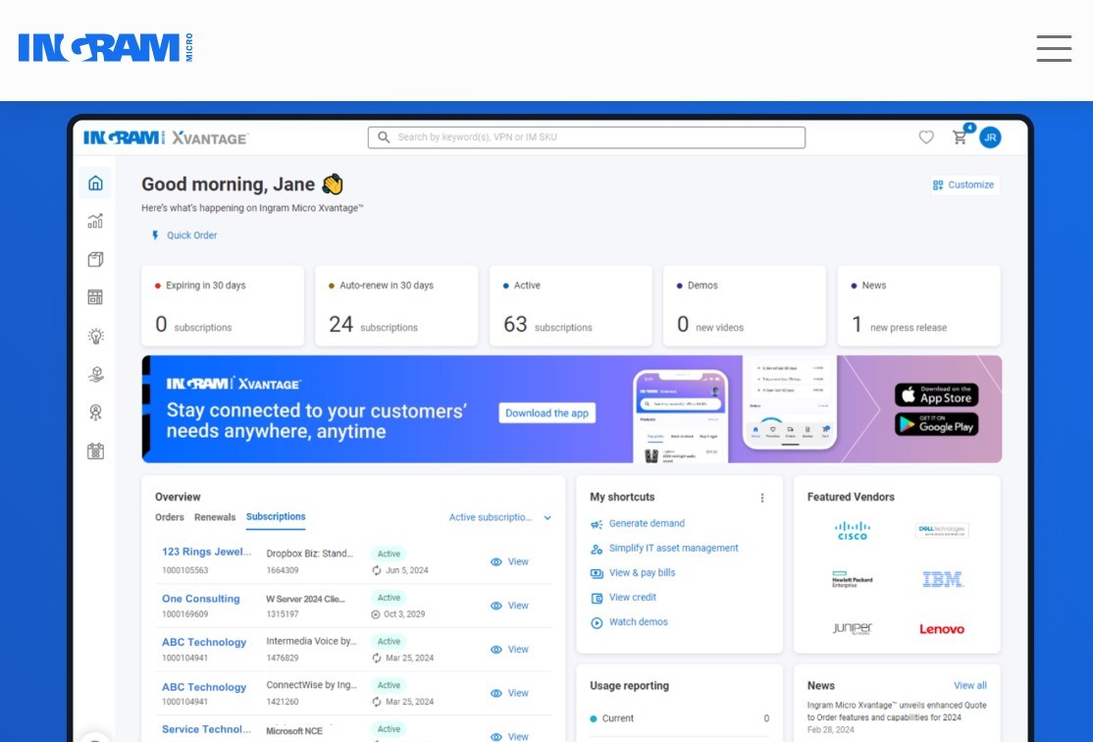Click View for Intermedia Voice subscription
The width and height of the screenshot is (1093, 742).
(509, 650)
